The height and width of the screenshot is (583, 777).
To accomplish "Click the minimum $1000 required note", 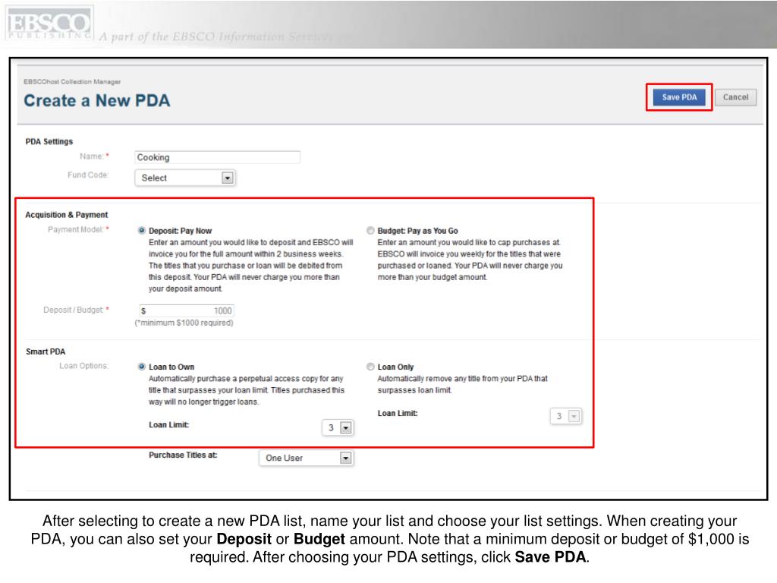I will 184,323.
